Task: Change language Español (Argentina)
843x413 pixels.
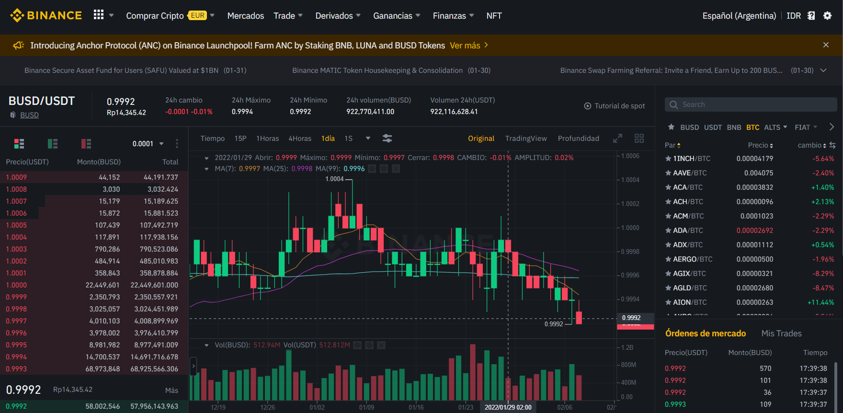Action: pos(739,16)
